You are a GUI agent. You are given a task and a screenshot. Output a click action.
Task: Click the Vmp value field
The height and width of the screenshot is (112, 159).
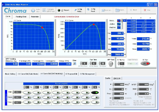(117, 44)
